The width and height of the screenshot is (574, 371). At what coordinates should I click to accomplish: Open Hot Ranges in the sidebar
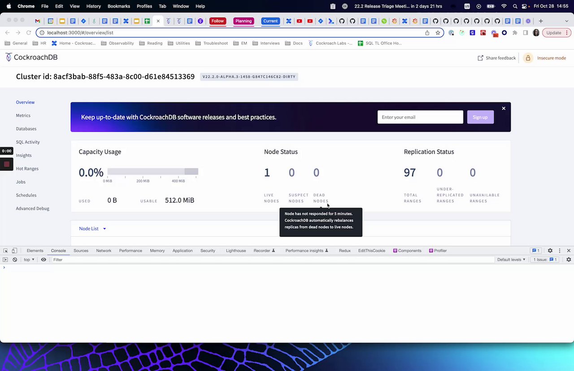click(27, 169)
